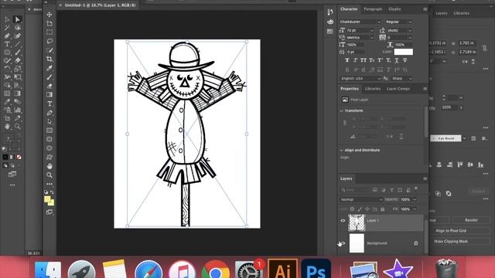Select the Eyedropper tool in Photoshop toolbar

49,68
